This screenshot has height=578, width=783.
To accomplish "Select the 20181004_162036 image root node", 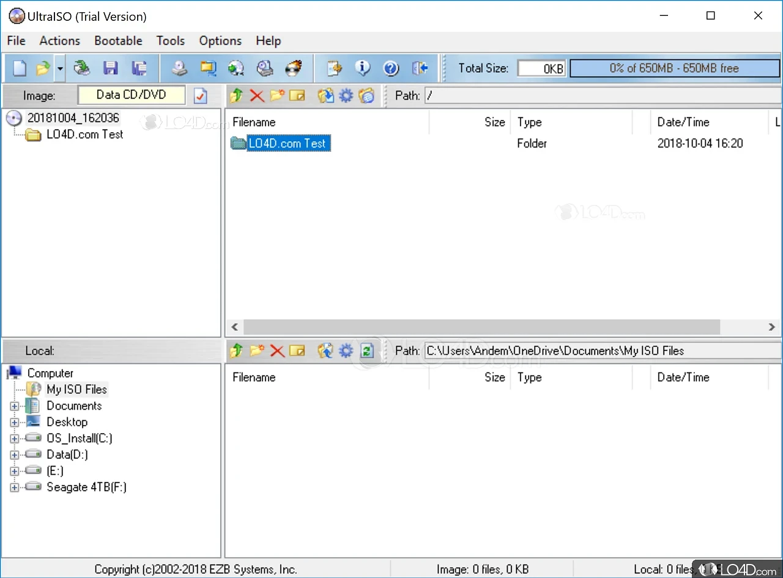I will point(73,117).
